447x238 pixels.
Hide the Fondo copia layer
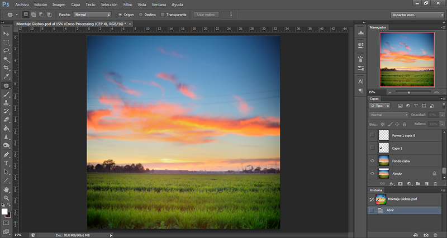coord(372,161)
